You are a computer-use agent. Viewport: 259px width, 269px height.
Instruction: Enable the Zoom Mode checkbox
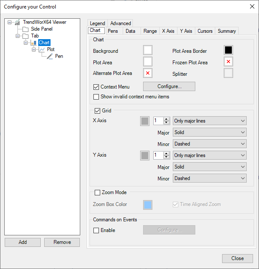98,192
